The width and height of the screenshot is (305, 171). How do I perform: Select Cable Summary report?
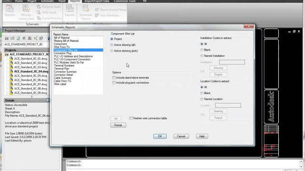tap(62, 78)
